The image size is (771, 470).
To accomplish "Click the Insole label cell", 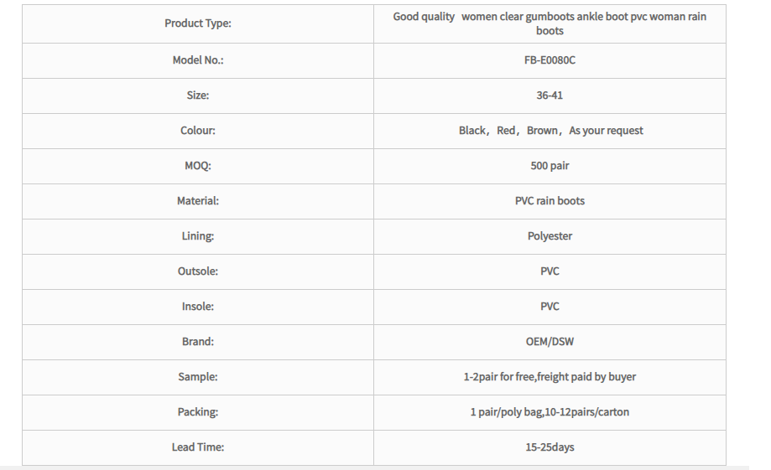I will pyautogui.click(x=198, y=307).
